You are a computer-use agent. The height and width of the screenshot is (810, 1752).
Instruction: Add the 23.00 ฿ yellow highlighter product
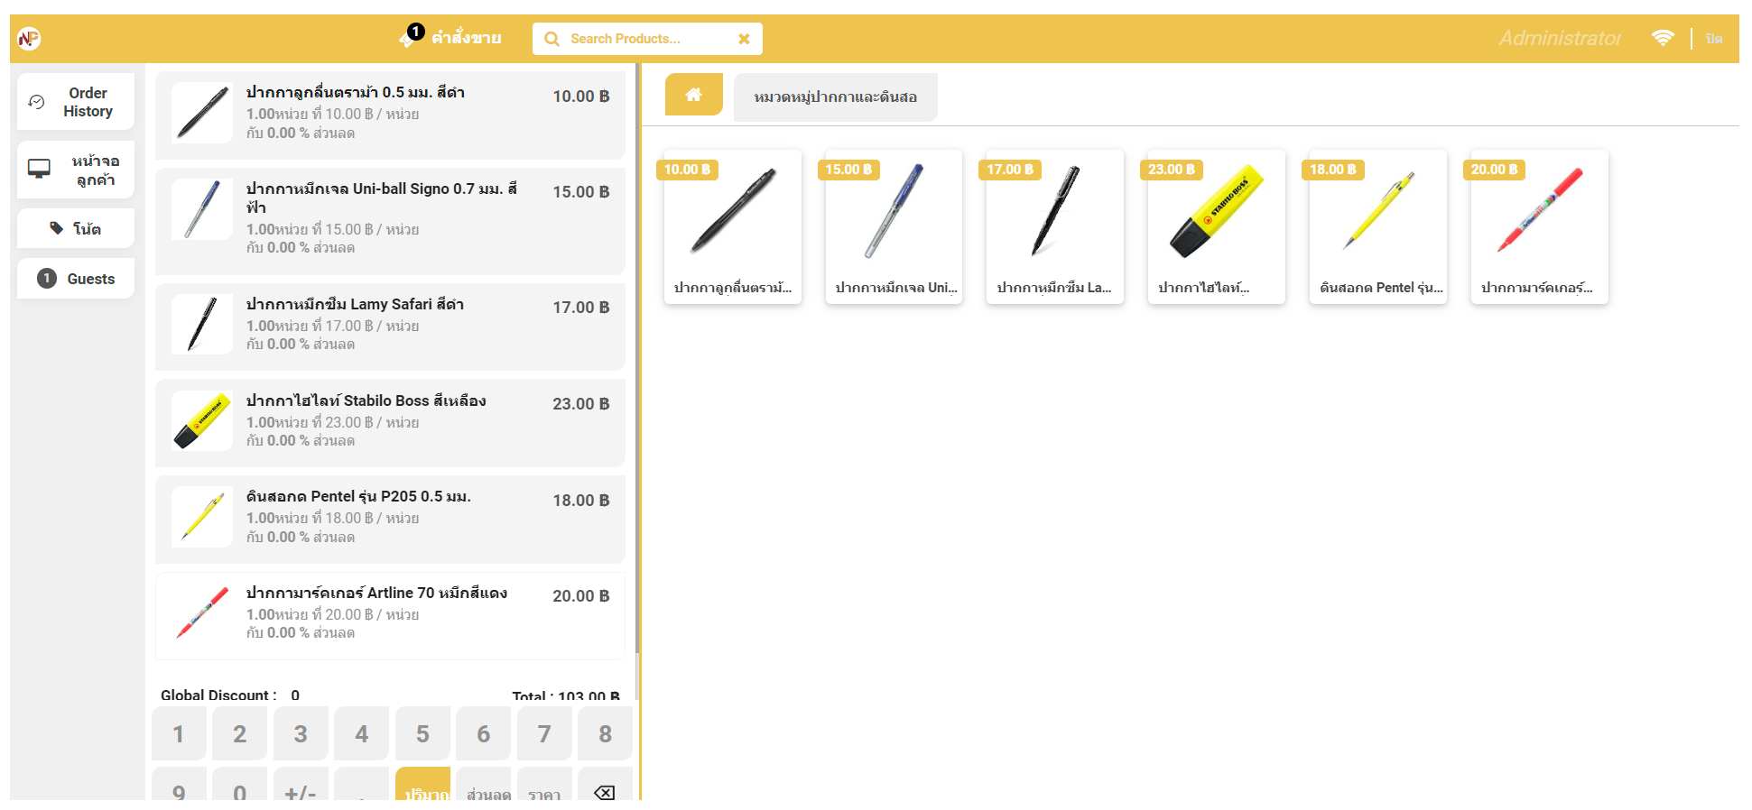(x=1217, y=226)
